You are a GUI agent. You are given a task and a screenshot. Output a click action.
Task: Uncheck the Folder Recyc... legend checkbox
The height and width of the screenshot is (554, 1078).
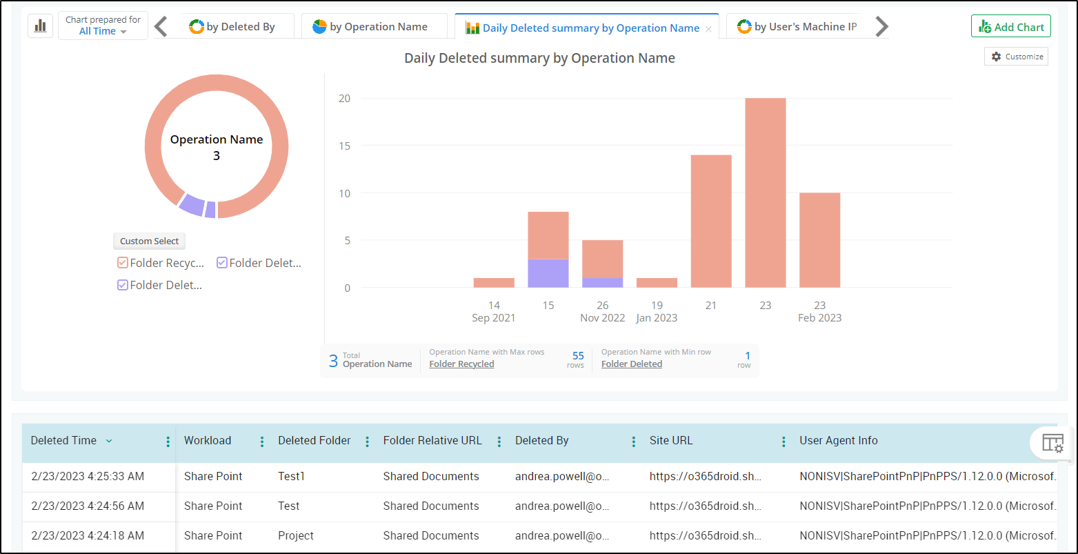pyautogui.click(x=123, y=263)
